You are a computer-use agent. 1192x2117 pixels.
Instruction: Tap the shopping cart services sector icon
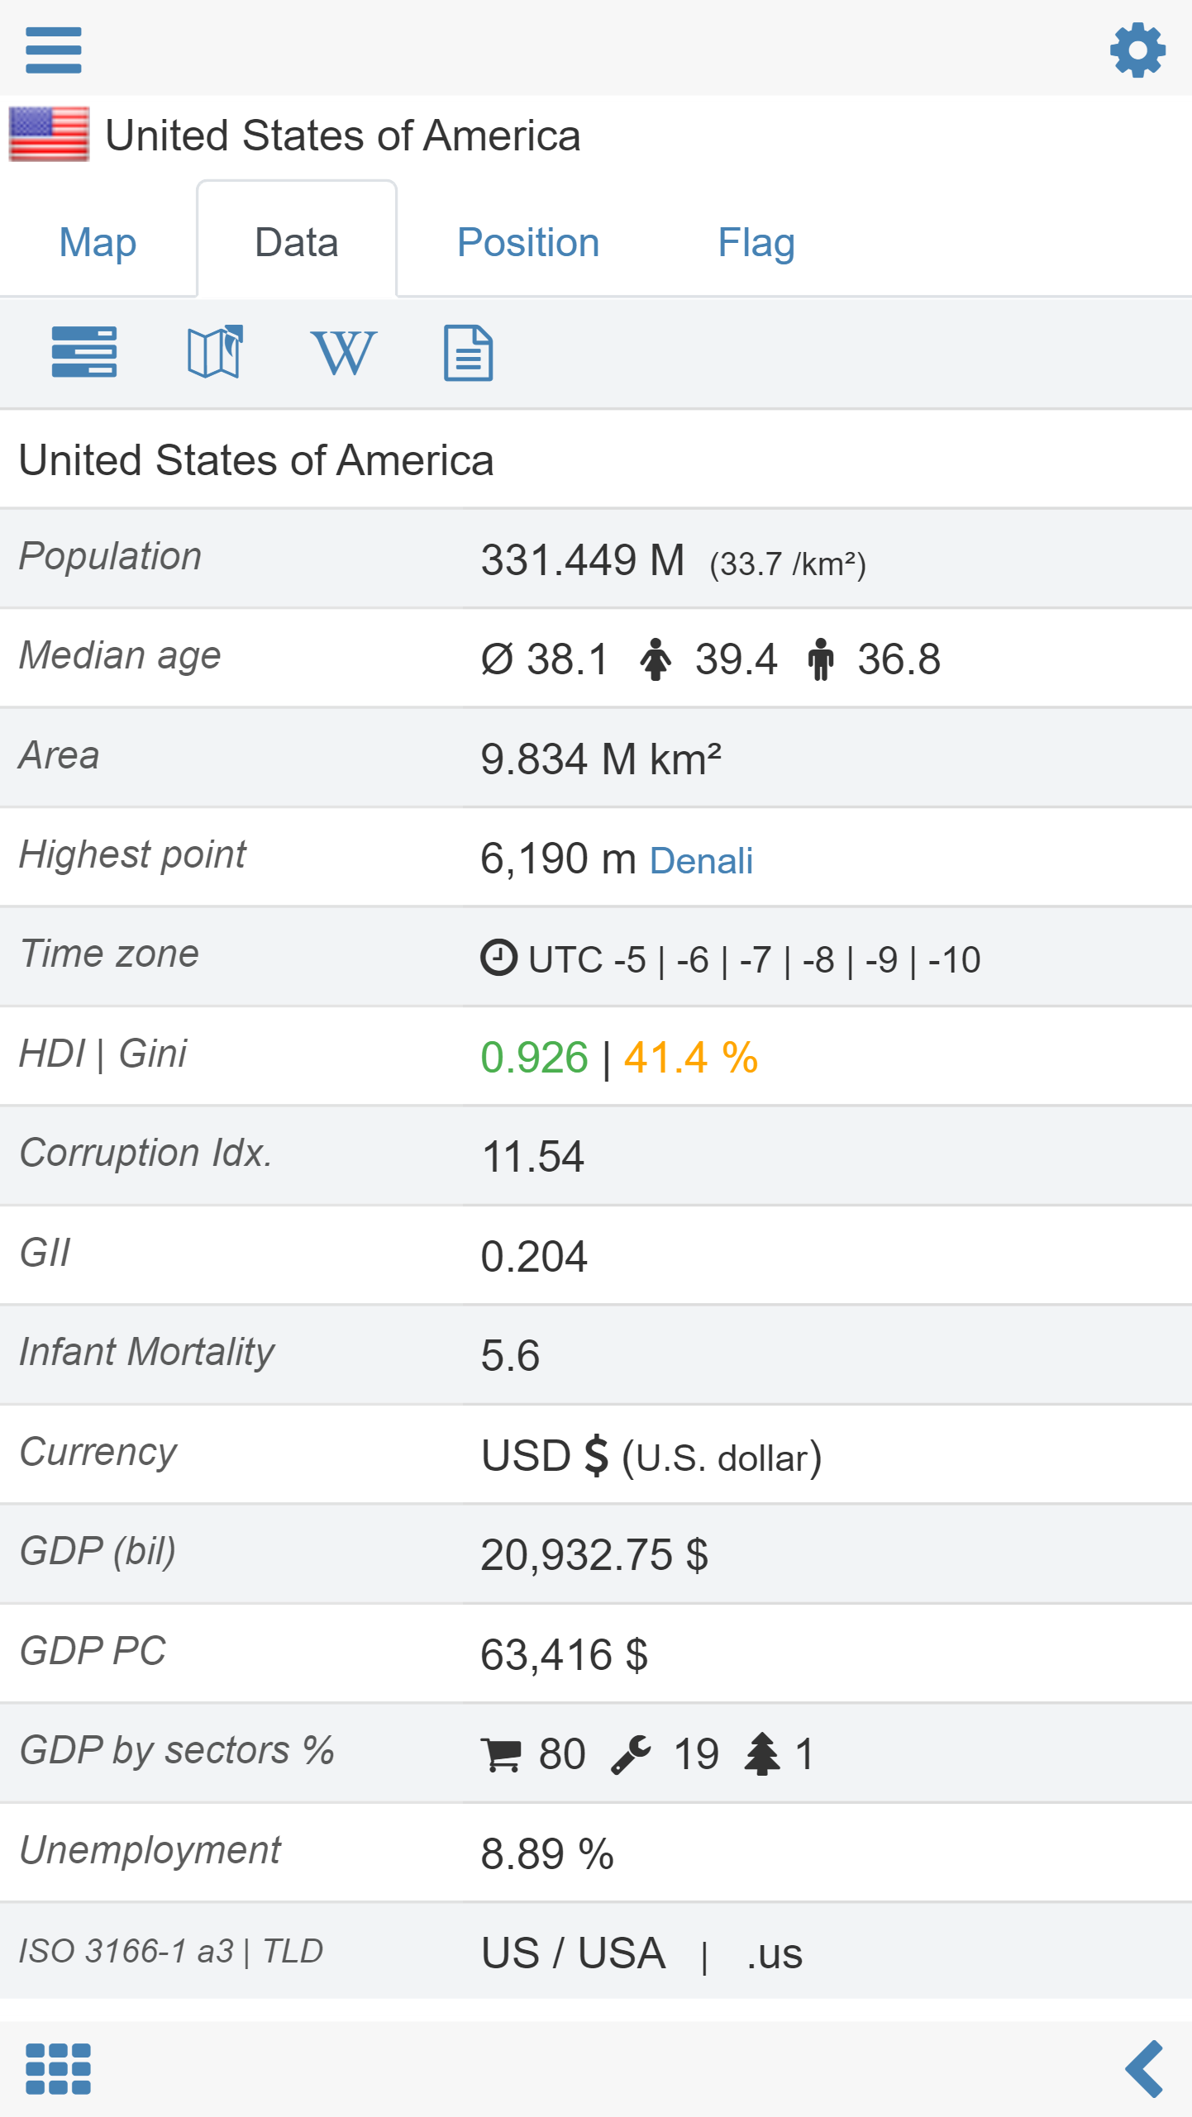501,1754
